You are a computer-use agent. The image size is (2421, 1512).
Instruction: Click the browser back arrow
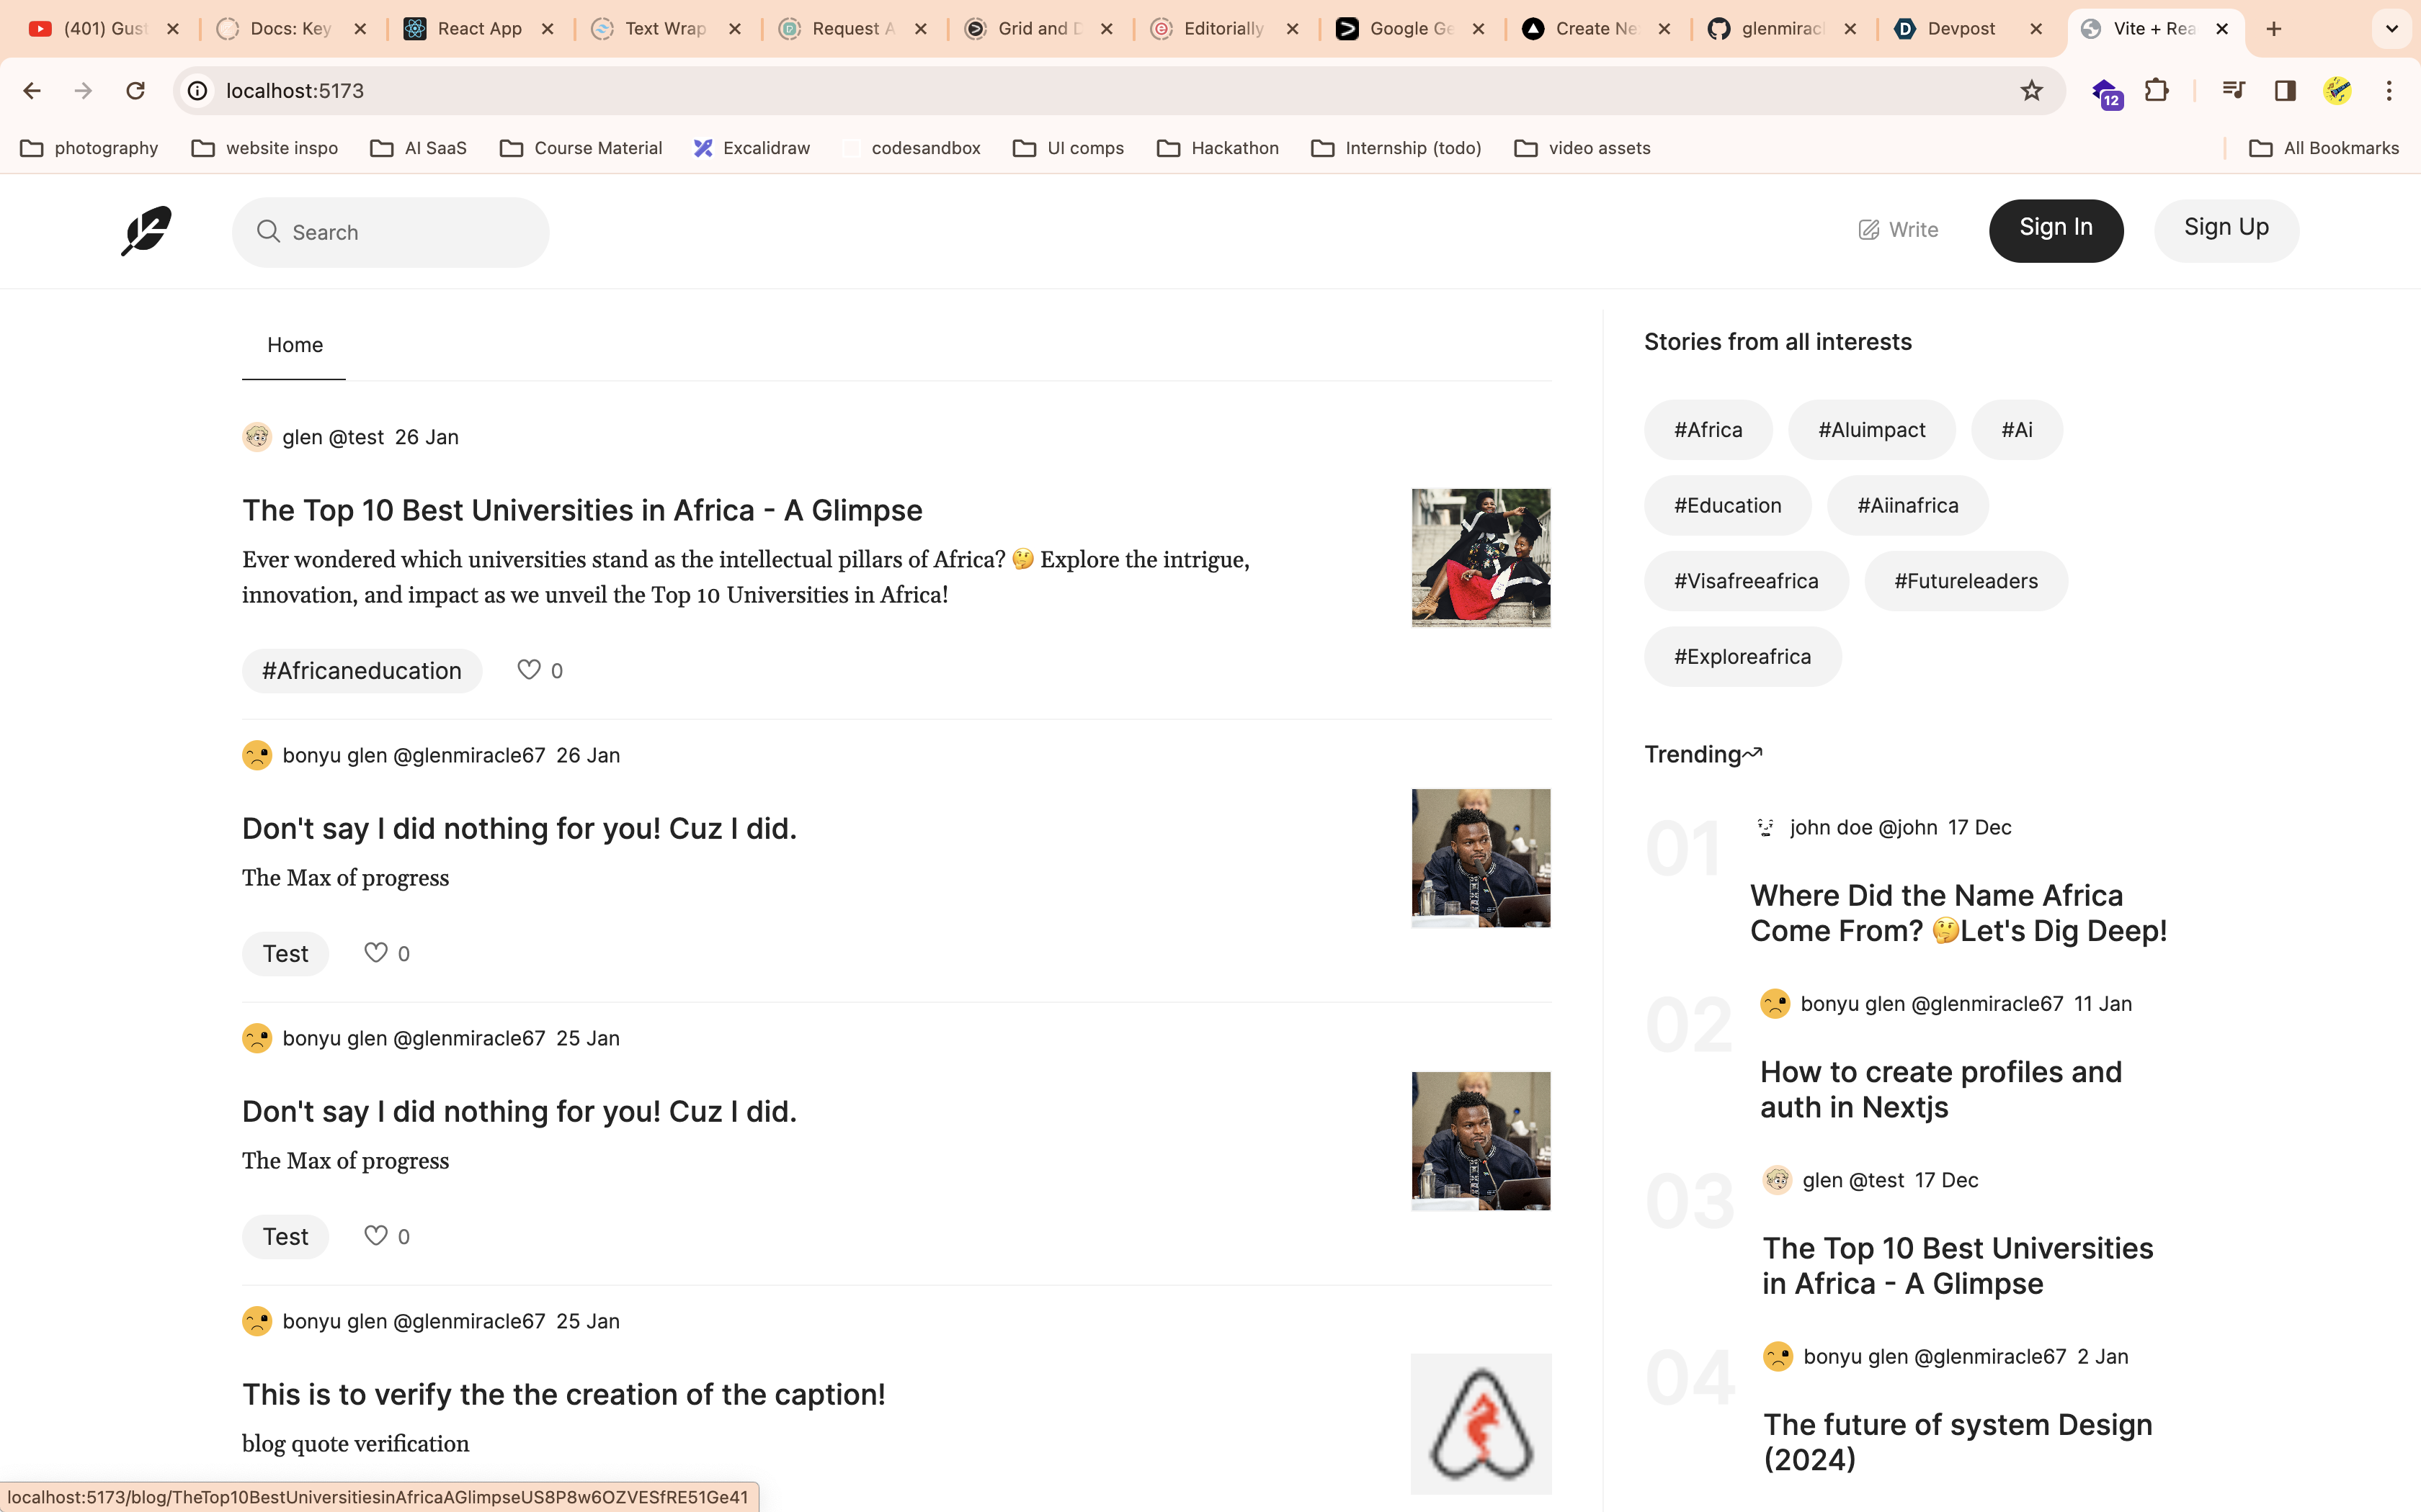pos(33,90)
